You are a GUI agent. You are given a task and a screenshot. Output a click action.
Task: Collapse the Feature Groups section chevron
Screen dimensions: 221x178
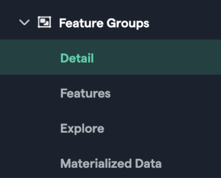click(x=24, y=22)
